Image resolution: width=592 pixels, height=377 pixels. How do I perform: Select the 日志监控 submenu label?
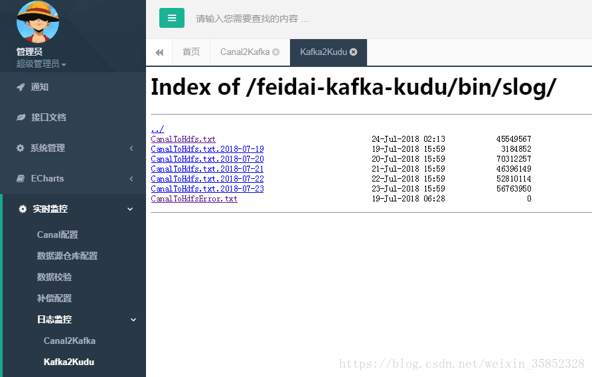click(x=54, y=319)
